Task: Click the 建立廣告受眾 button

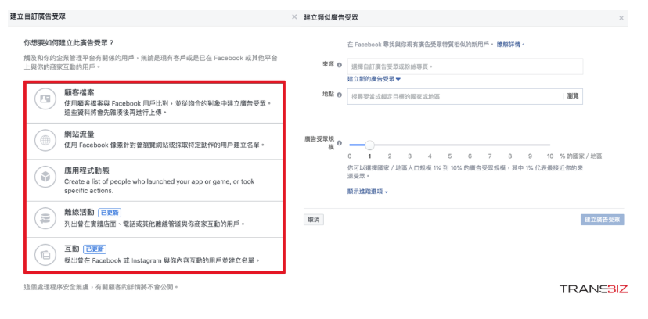Action: (602, 220)
